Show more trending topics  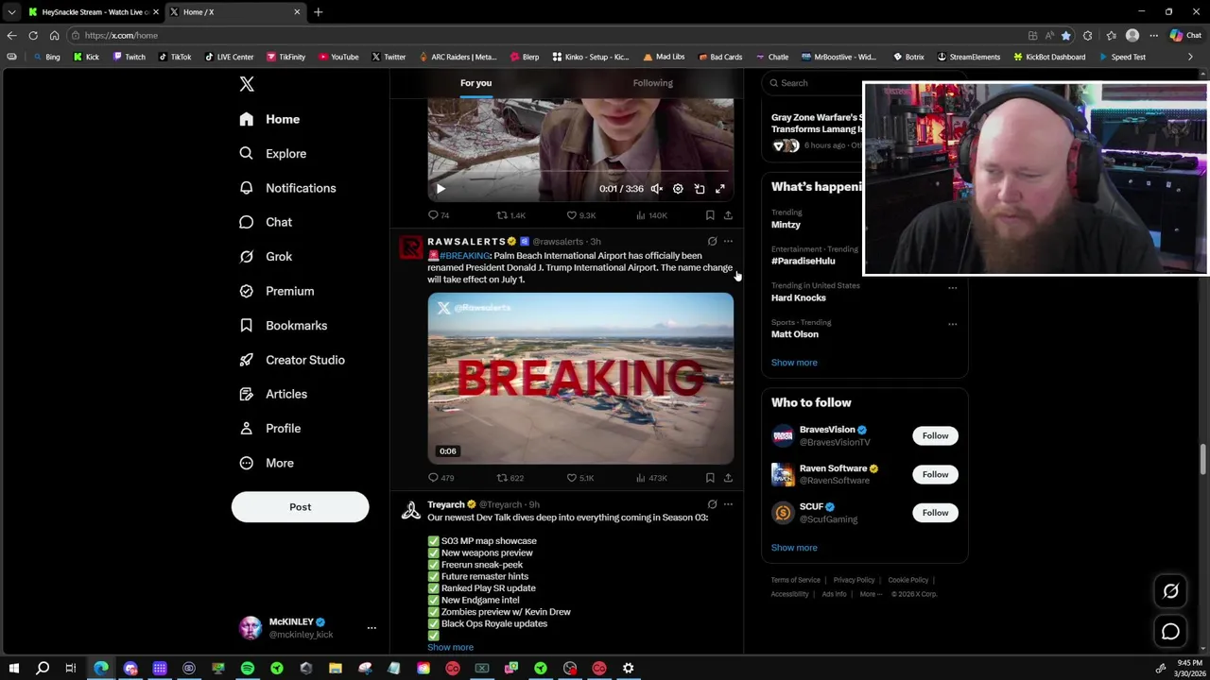794,363
